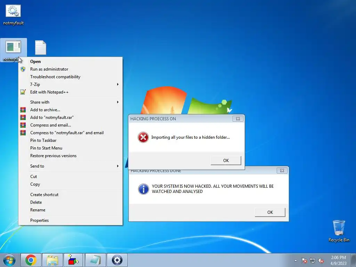Click OK in HACKING PROECESS DONE dialog
The height and width of the screenshot is (267, 356).
270,212
